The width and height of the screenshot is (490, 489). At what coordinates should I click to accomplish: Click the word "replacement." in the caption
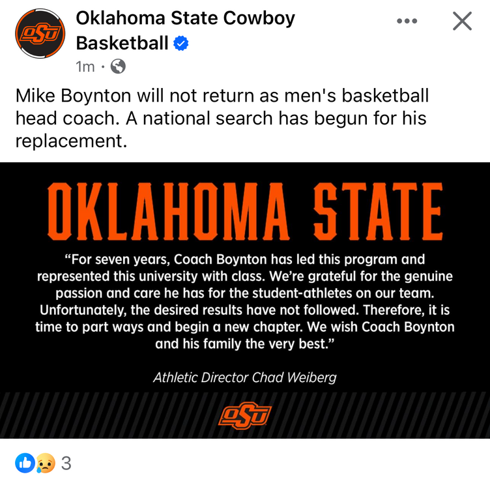point(71,141)
